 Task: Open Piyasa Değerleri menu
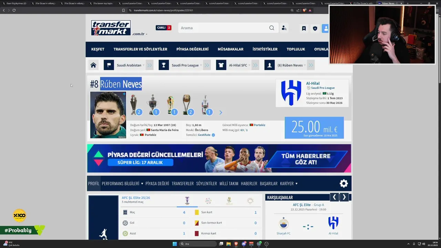click(192, 49)
